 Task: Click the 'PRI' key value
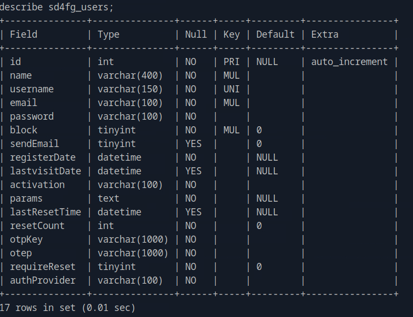[232, 62]
